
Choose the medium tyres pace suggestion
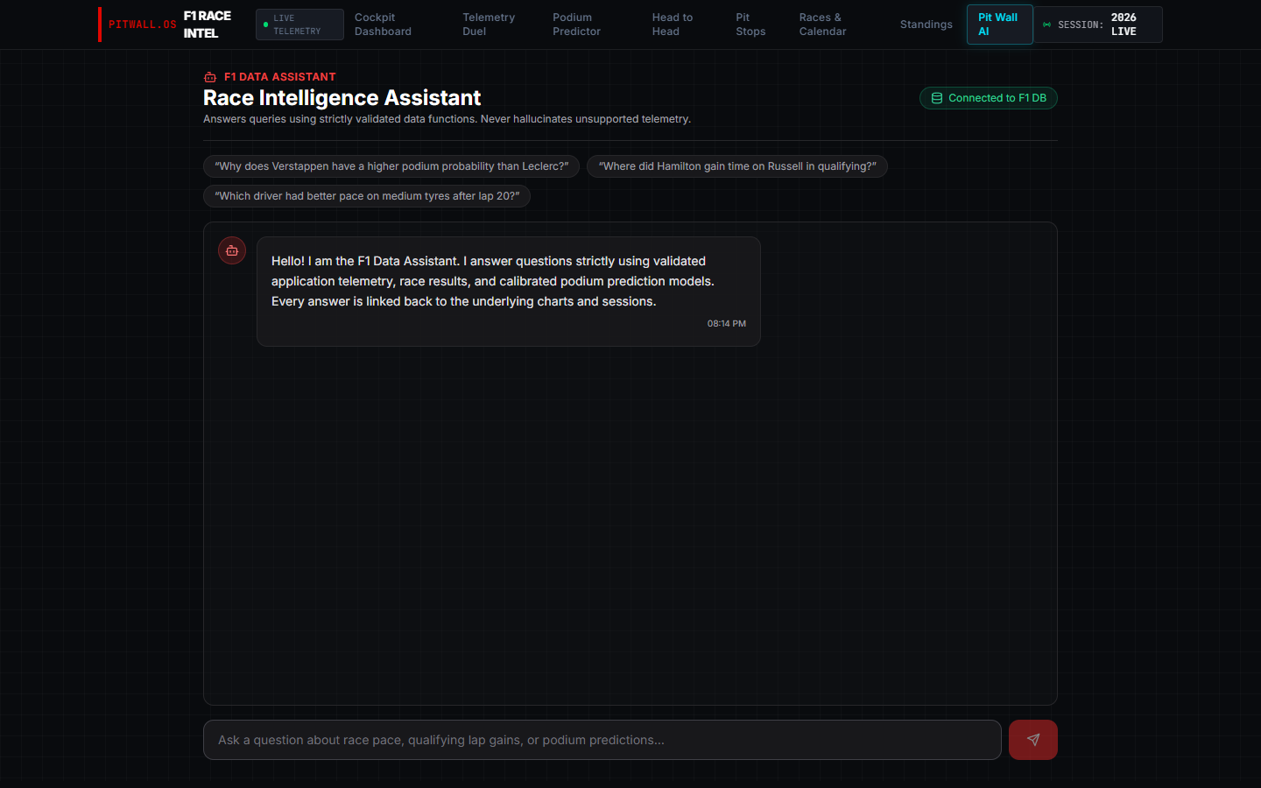click(367, 196)
